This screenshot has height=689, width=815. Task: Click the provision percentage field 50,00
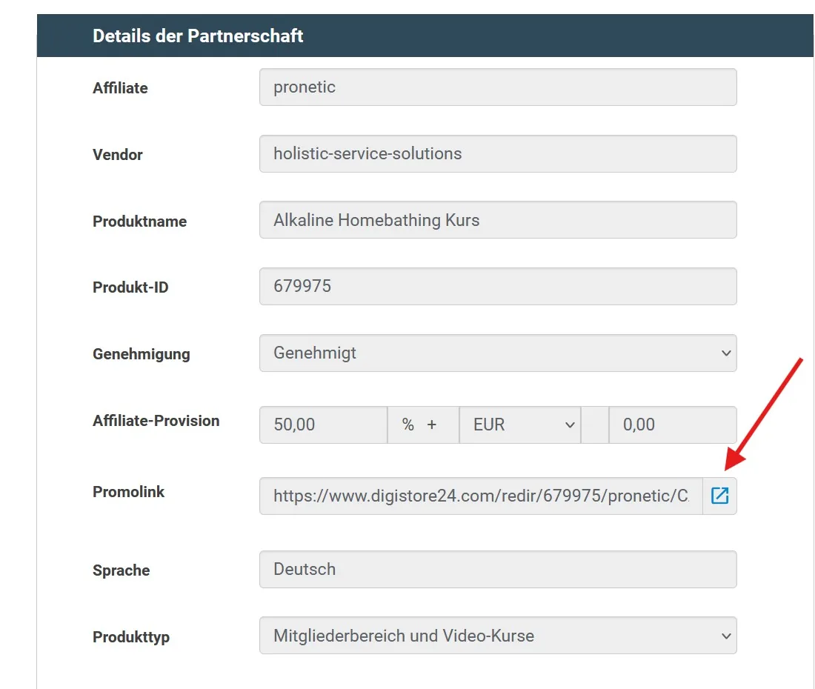click(x=323, y=425)
